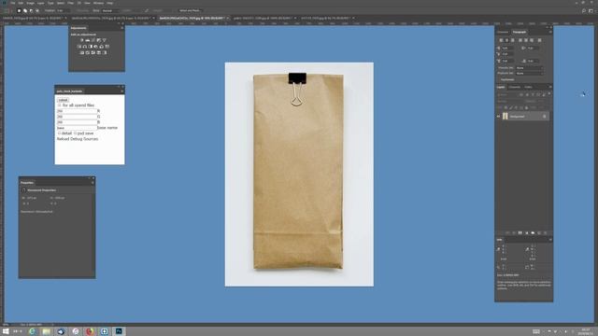Right align text in Paragraph panel

point(513,40)
